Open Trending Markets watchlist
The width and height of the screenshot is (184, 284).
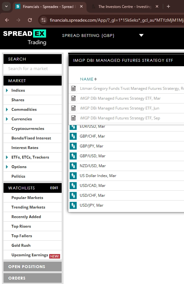point(32,207)
